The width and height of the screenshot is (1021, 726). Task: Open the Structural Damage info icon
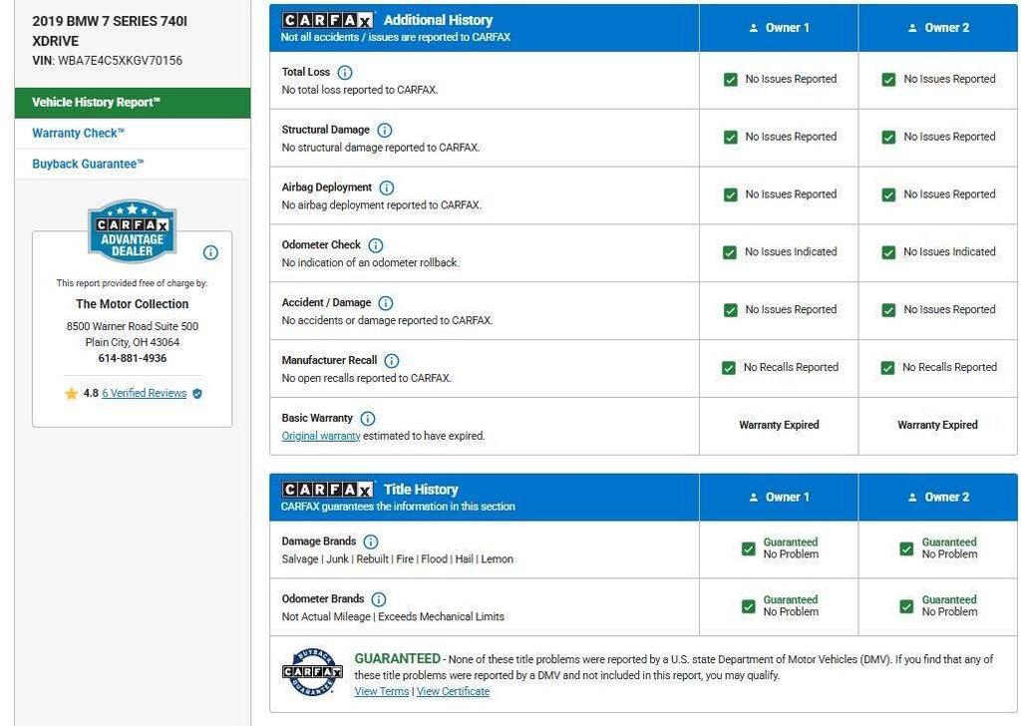pos(385,131)
